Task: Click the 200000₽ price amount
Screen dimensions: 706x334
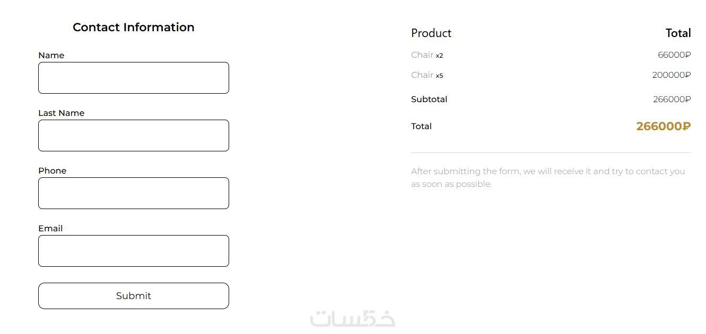Action: click(672, 75)
